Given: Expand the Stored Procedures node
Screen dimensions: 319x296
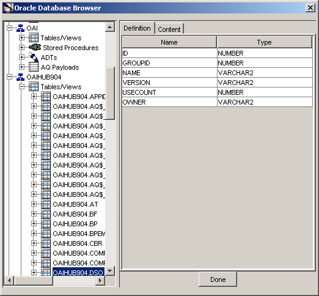Looking at the screenshot, I should 21,47.
